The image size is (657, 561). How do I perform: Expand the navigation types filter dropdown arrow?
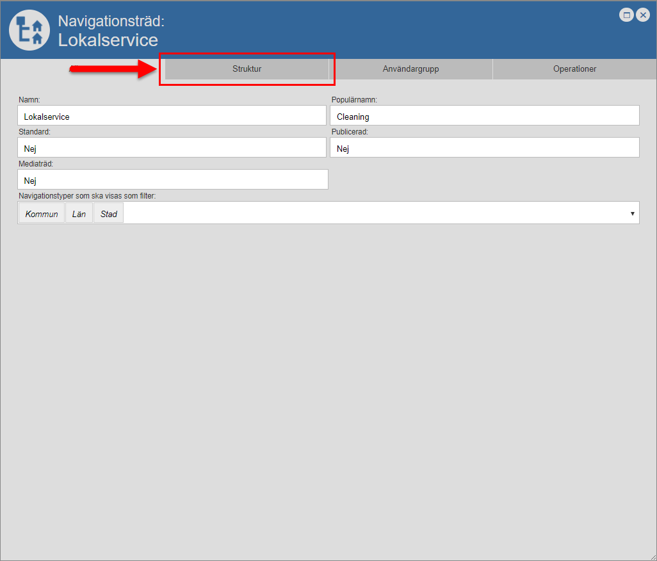(632, 213)
